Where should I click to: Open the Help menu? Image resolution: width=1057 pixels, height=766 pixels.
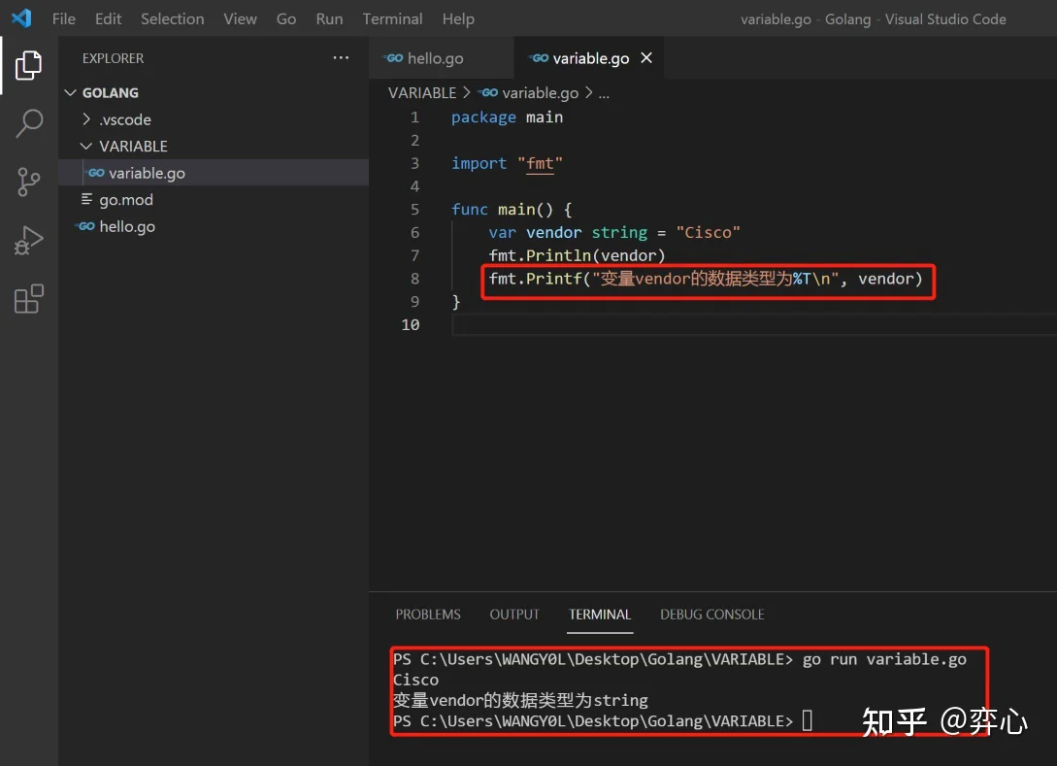click(x=458, y=18)
